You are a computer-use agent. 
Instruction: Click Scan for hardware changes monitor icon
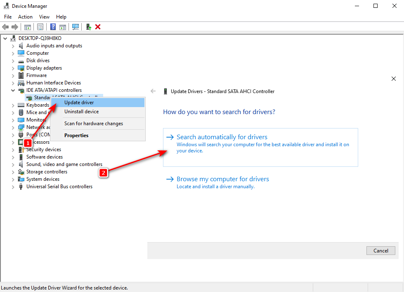[76, 27]
